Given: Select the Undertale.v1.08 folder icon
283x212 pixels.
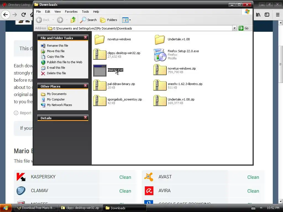Looking at the screenshot, I should (160, 39).
